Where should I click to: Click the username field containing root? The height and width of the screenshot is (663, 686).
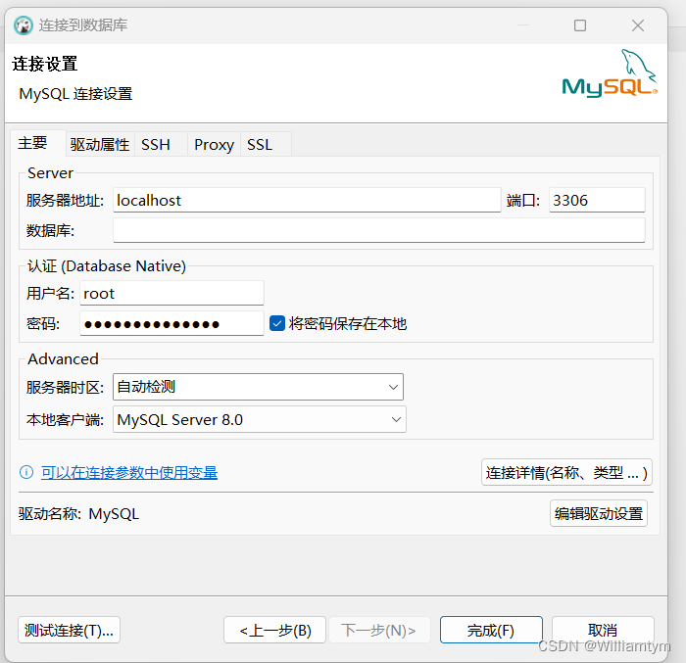[171, 293]
